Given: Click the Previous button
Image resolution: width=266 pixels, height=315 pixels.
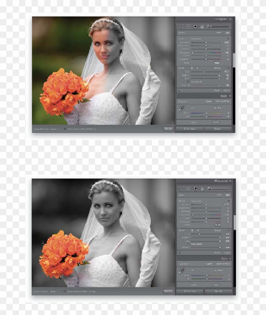Looking at the screenshot, I should 190,291.
